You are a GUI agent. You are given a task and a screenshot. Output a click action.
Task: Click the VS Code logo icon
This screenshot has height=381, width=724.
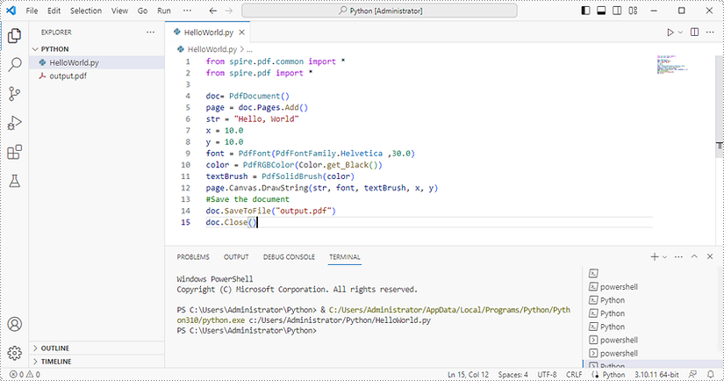click(x=11, y=11)
